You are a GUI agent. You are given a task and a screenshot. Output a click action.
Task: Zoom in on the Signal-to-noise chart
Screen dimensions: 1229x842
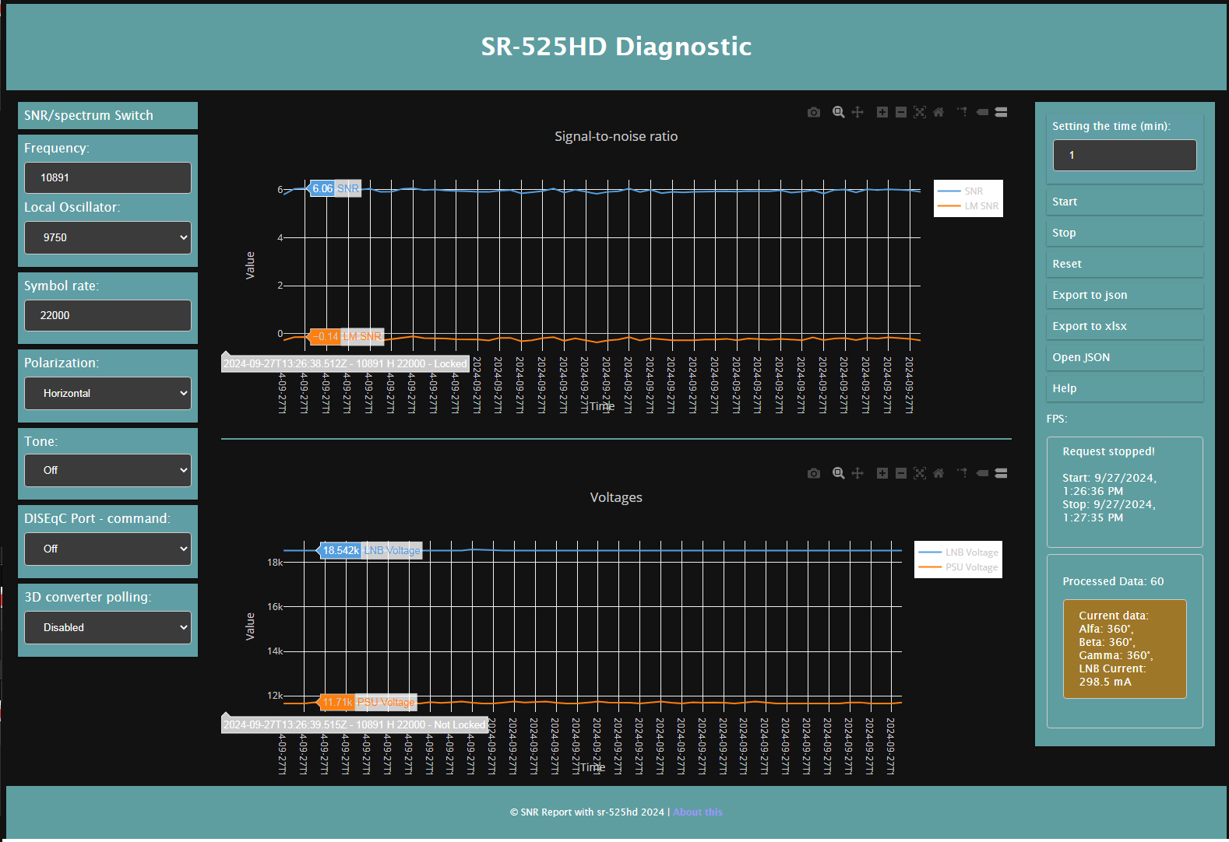[882, 112]
